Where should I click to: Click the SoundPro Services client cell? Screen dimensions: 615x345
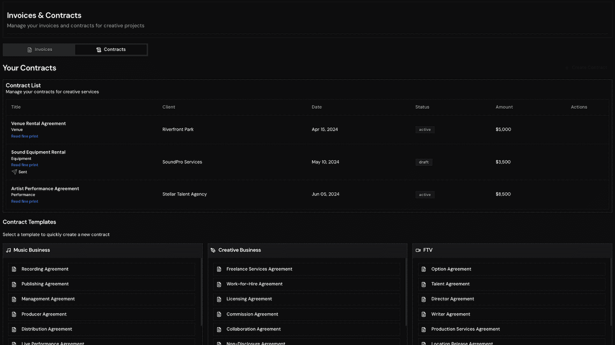click(182, 162)
